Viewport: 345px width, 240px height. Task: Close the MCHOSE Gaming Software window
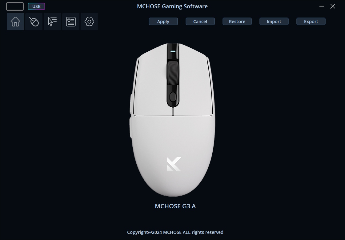tap(333, 6)
